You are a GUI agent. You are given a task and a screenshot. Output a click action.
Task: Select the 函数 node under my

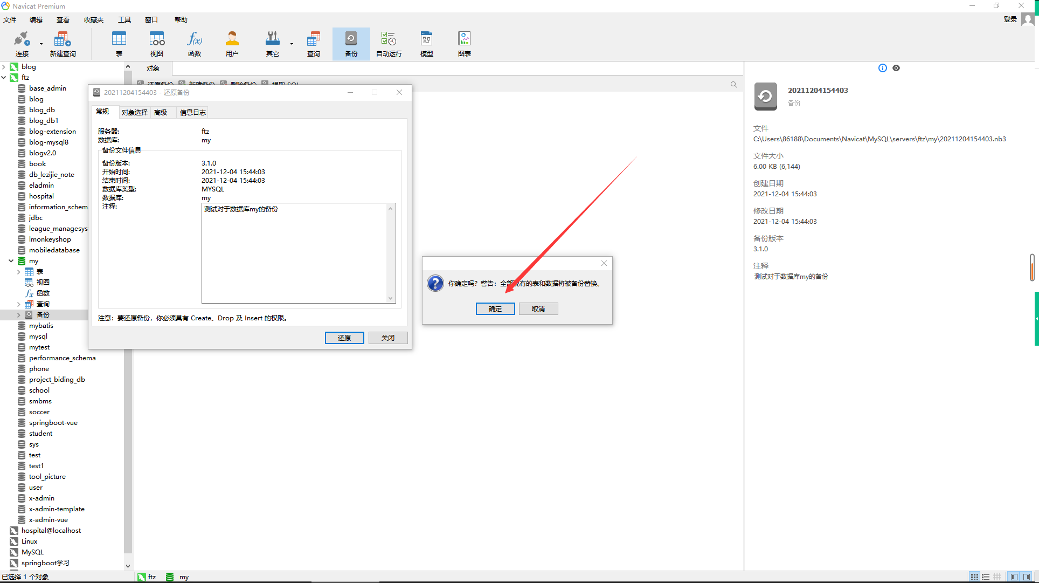(x=43, y=293)
